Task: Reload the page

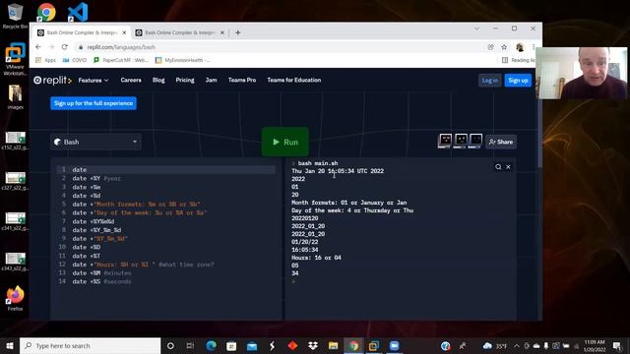Action: tap(64, 47)
